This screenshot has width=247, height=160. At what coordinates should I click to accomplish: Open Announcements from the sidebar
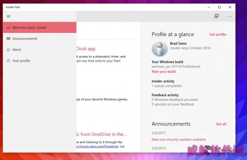[40, 39]
